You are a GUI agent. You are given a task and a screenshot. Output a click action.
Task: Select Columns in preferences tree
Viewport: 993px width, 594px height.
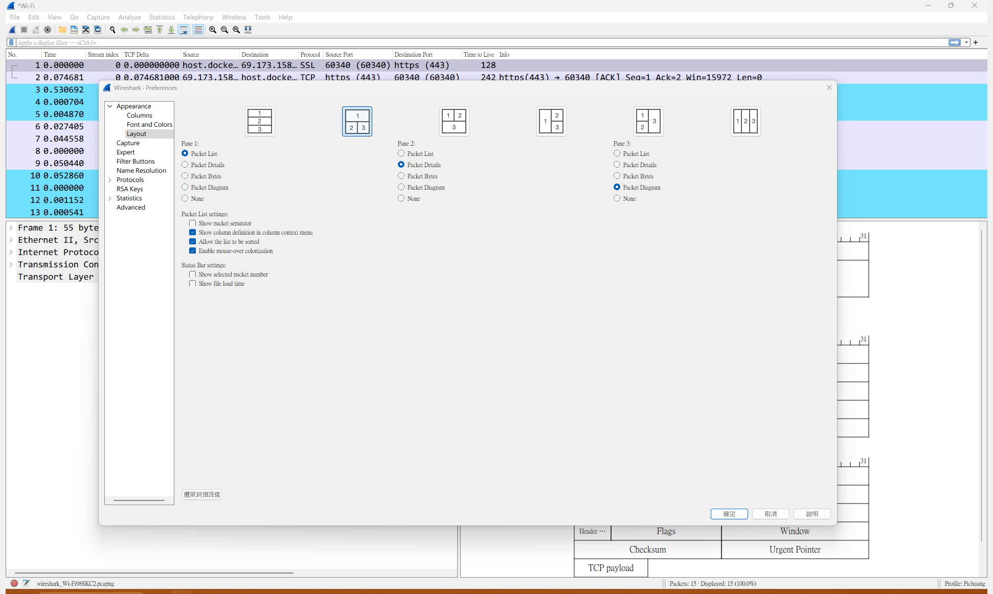(139, 116)
